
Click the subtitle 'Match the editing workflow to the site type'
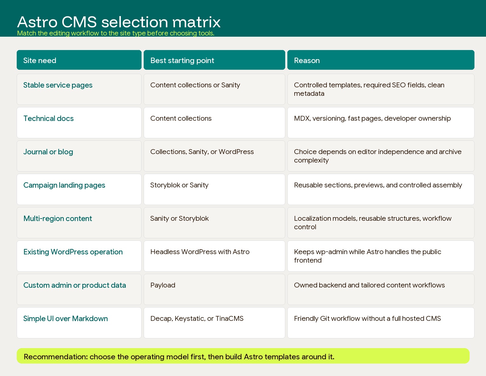116,33
